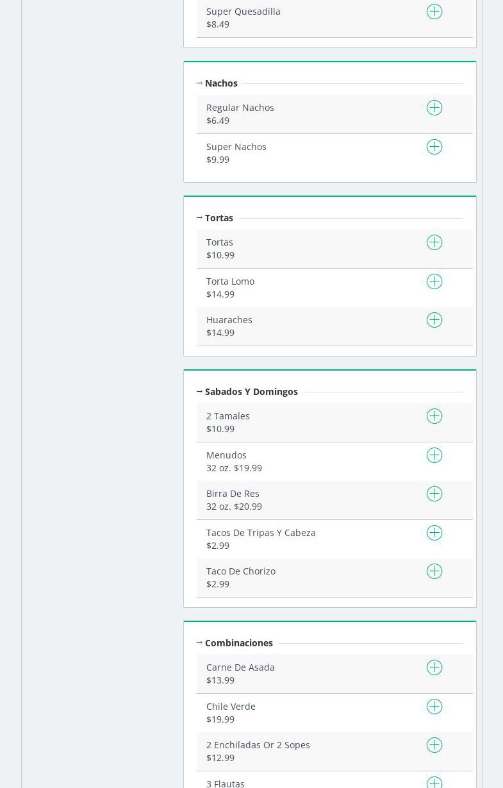The width and height of the screenshot is (503, 788).
Task: Click plus icon for Regular Nachos
Action: tap(434, 108)
